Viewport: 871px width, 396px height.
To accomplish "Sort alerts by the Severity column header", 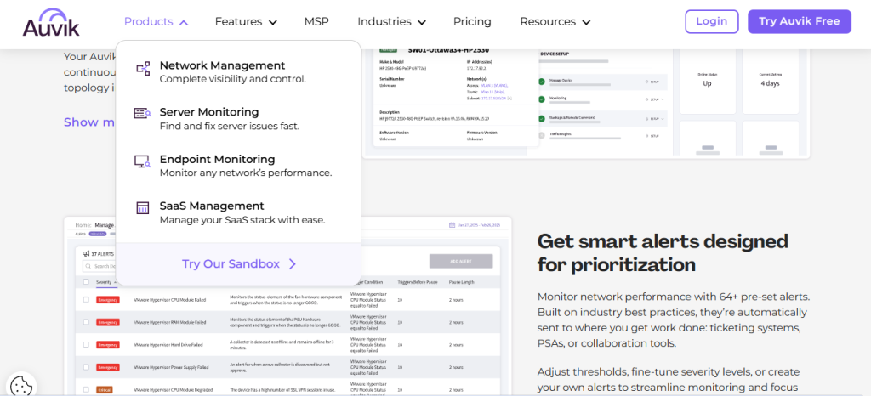I will (106, 282).
